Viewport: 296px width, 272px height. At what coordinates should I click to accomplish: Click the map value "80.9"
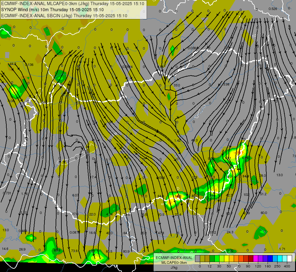[x=126, y=251]
